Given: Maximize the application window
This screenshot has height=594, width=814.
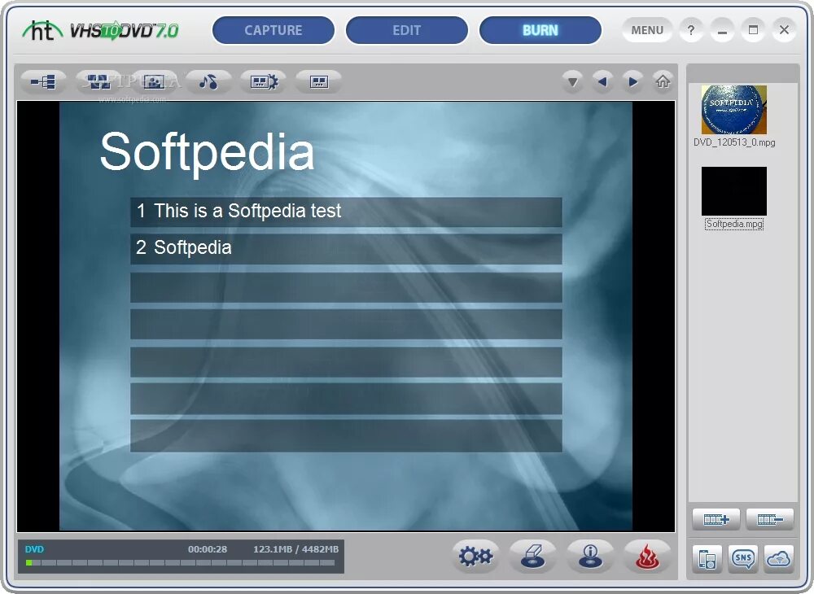Looking at the screenshot, I should [x=753, y=30].
